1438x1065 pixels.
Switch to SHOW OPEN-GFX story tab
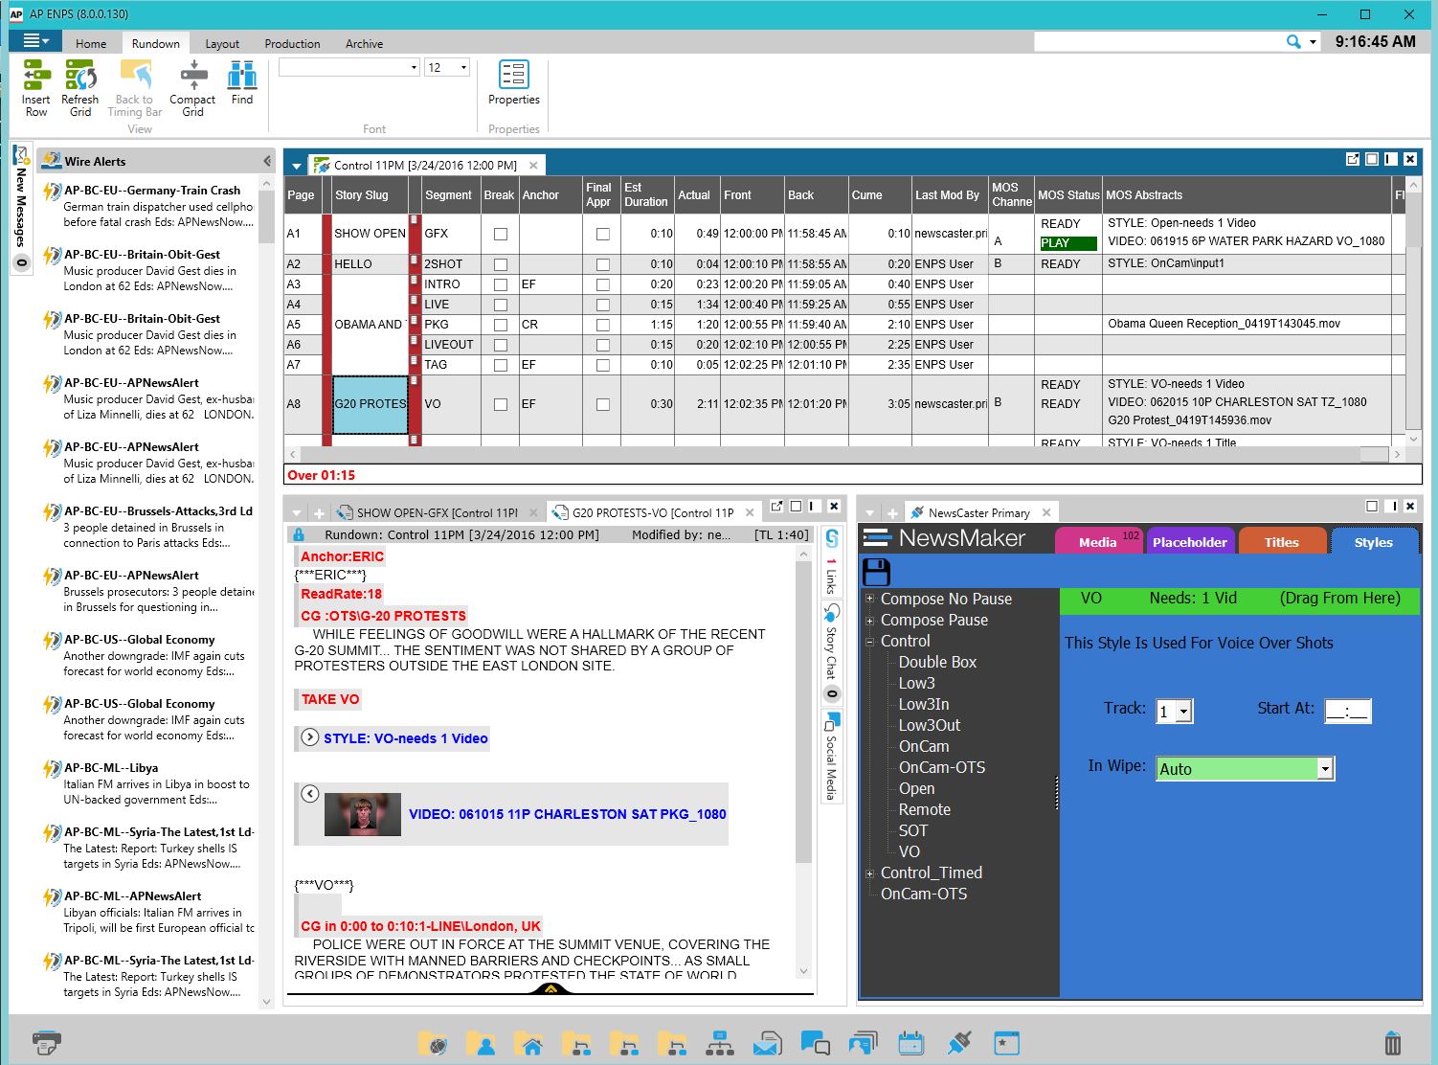(437, 513)
